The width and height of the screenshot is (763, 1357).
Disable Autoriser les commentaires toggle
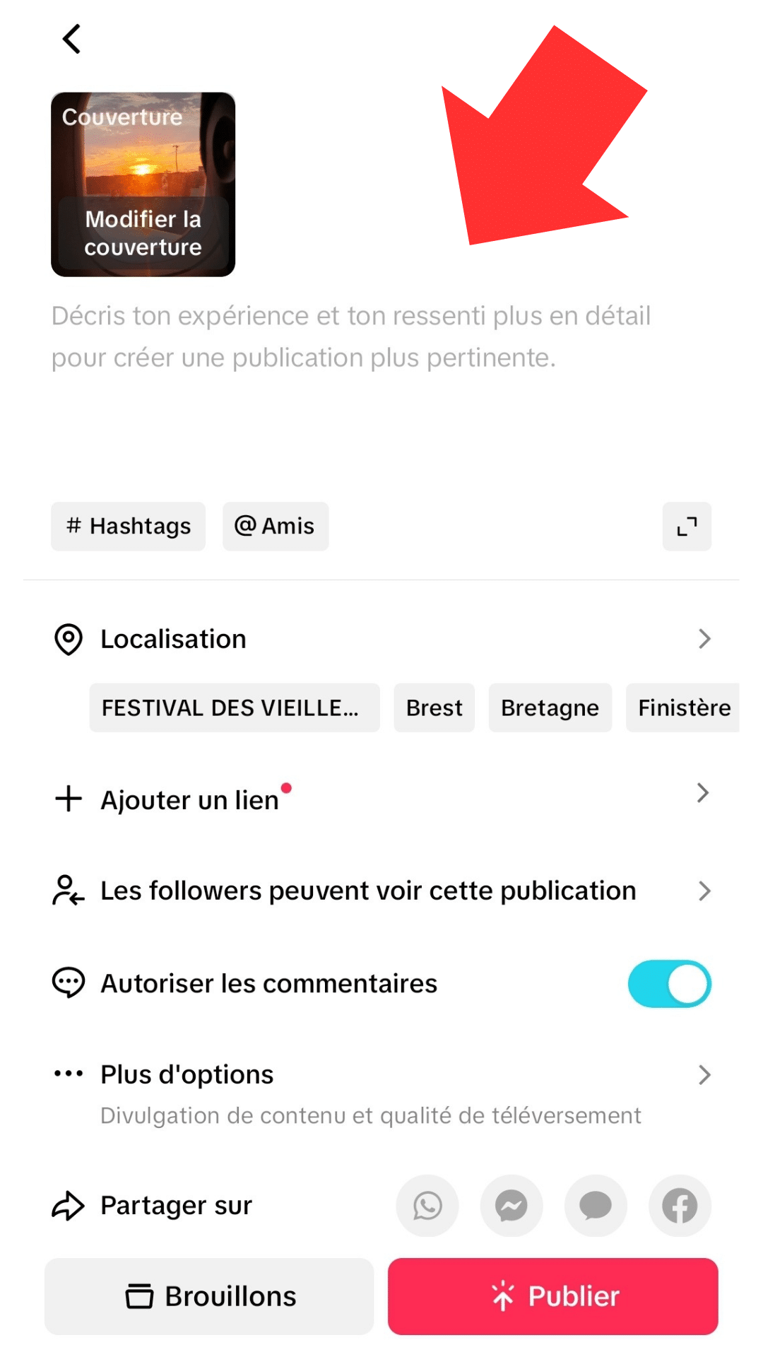(669, 984)
